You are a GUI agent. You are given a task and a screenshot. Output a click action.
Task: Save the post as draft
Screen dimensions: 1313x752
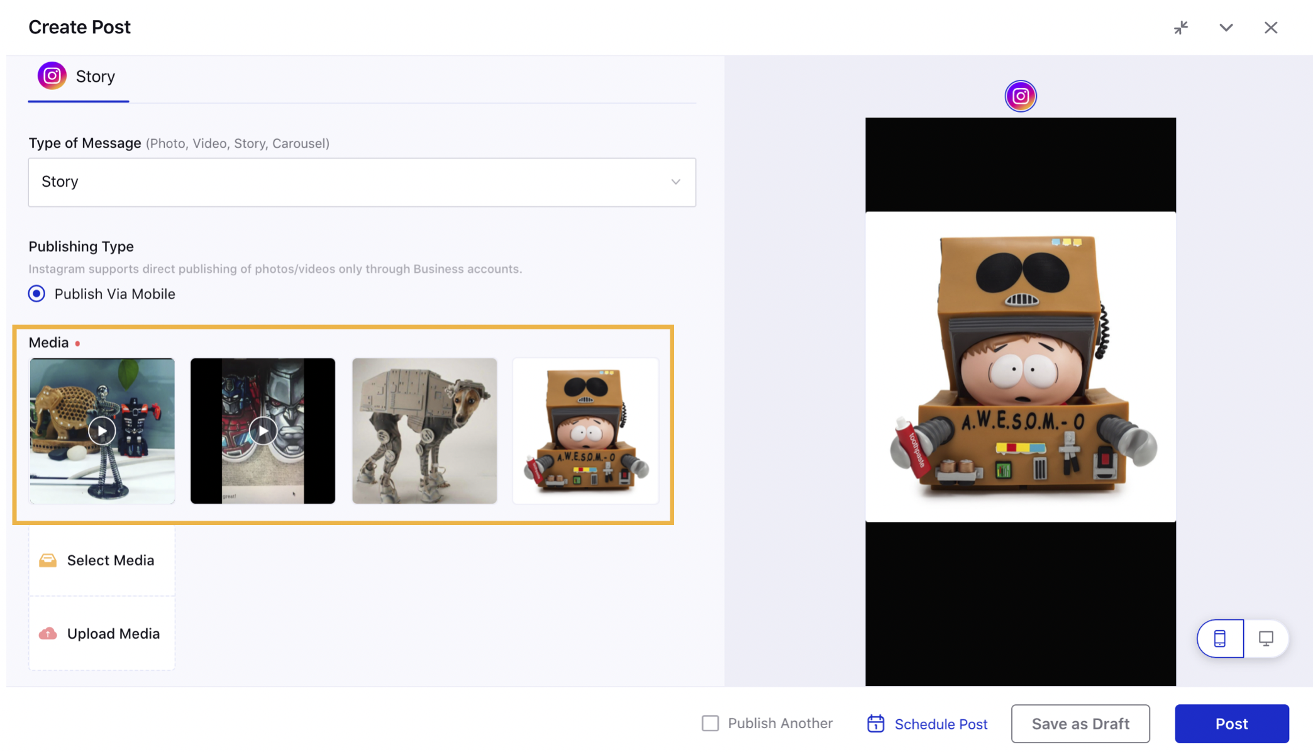[1080, 724]
